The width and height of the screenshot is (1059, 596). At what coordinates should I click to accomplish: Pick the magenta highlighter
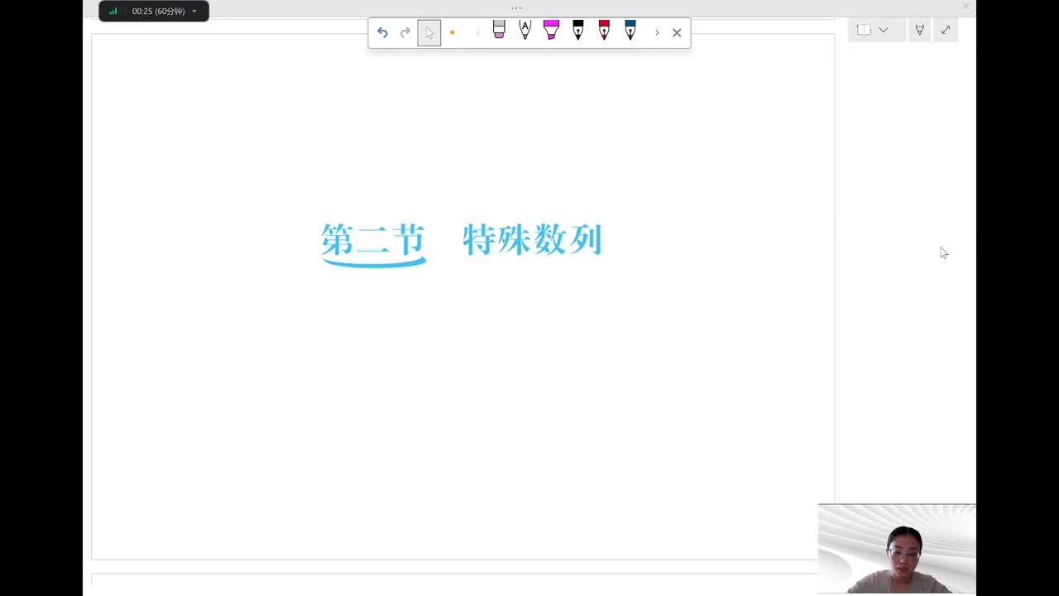coord(551,30)
